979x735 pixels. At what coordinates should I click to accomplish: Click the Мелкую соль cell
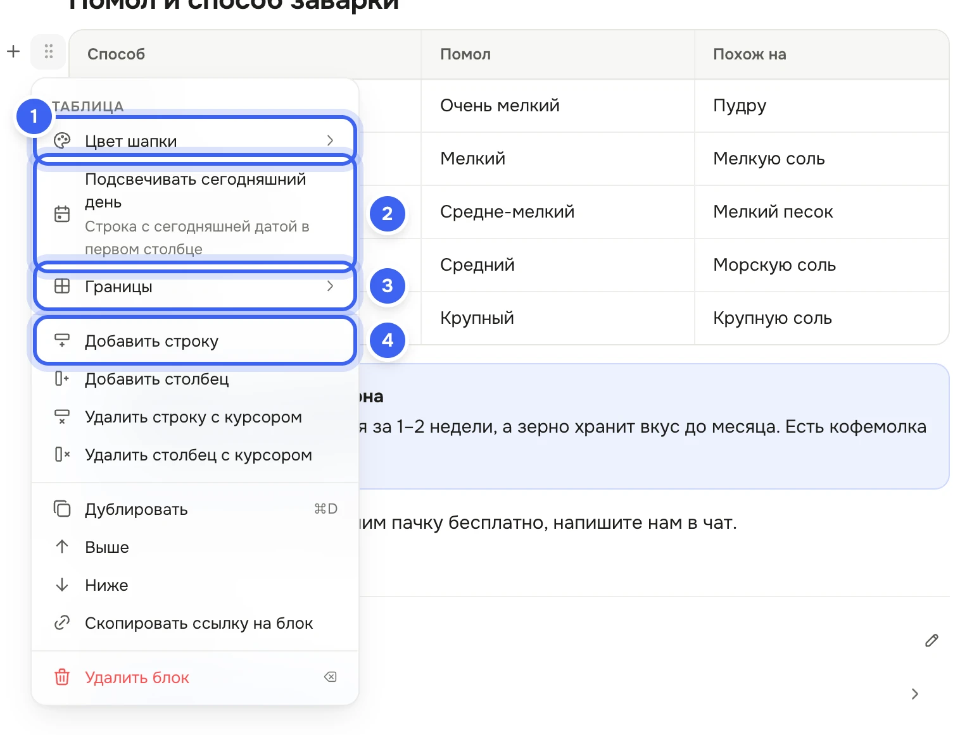(821, 159)
